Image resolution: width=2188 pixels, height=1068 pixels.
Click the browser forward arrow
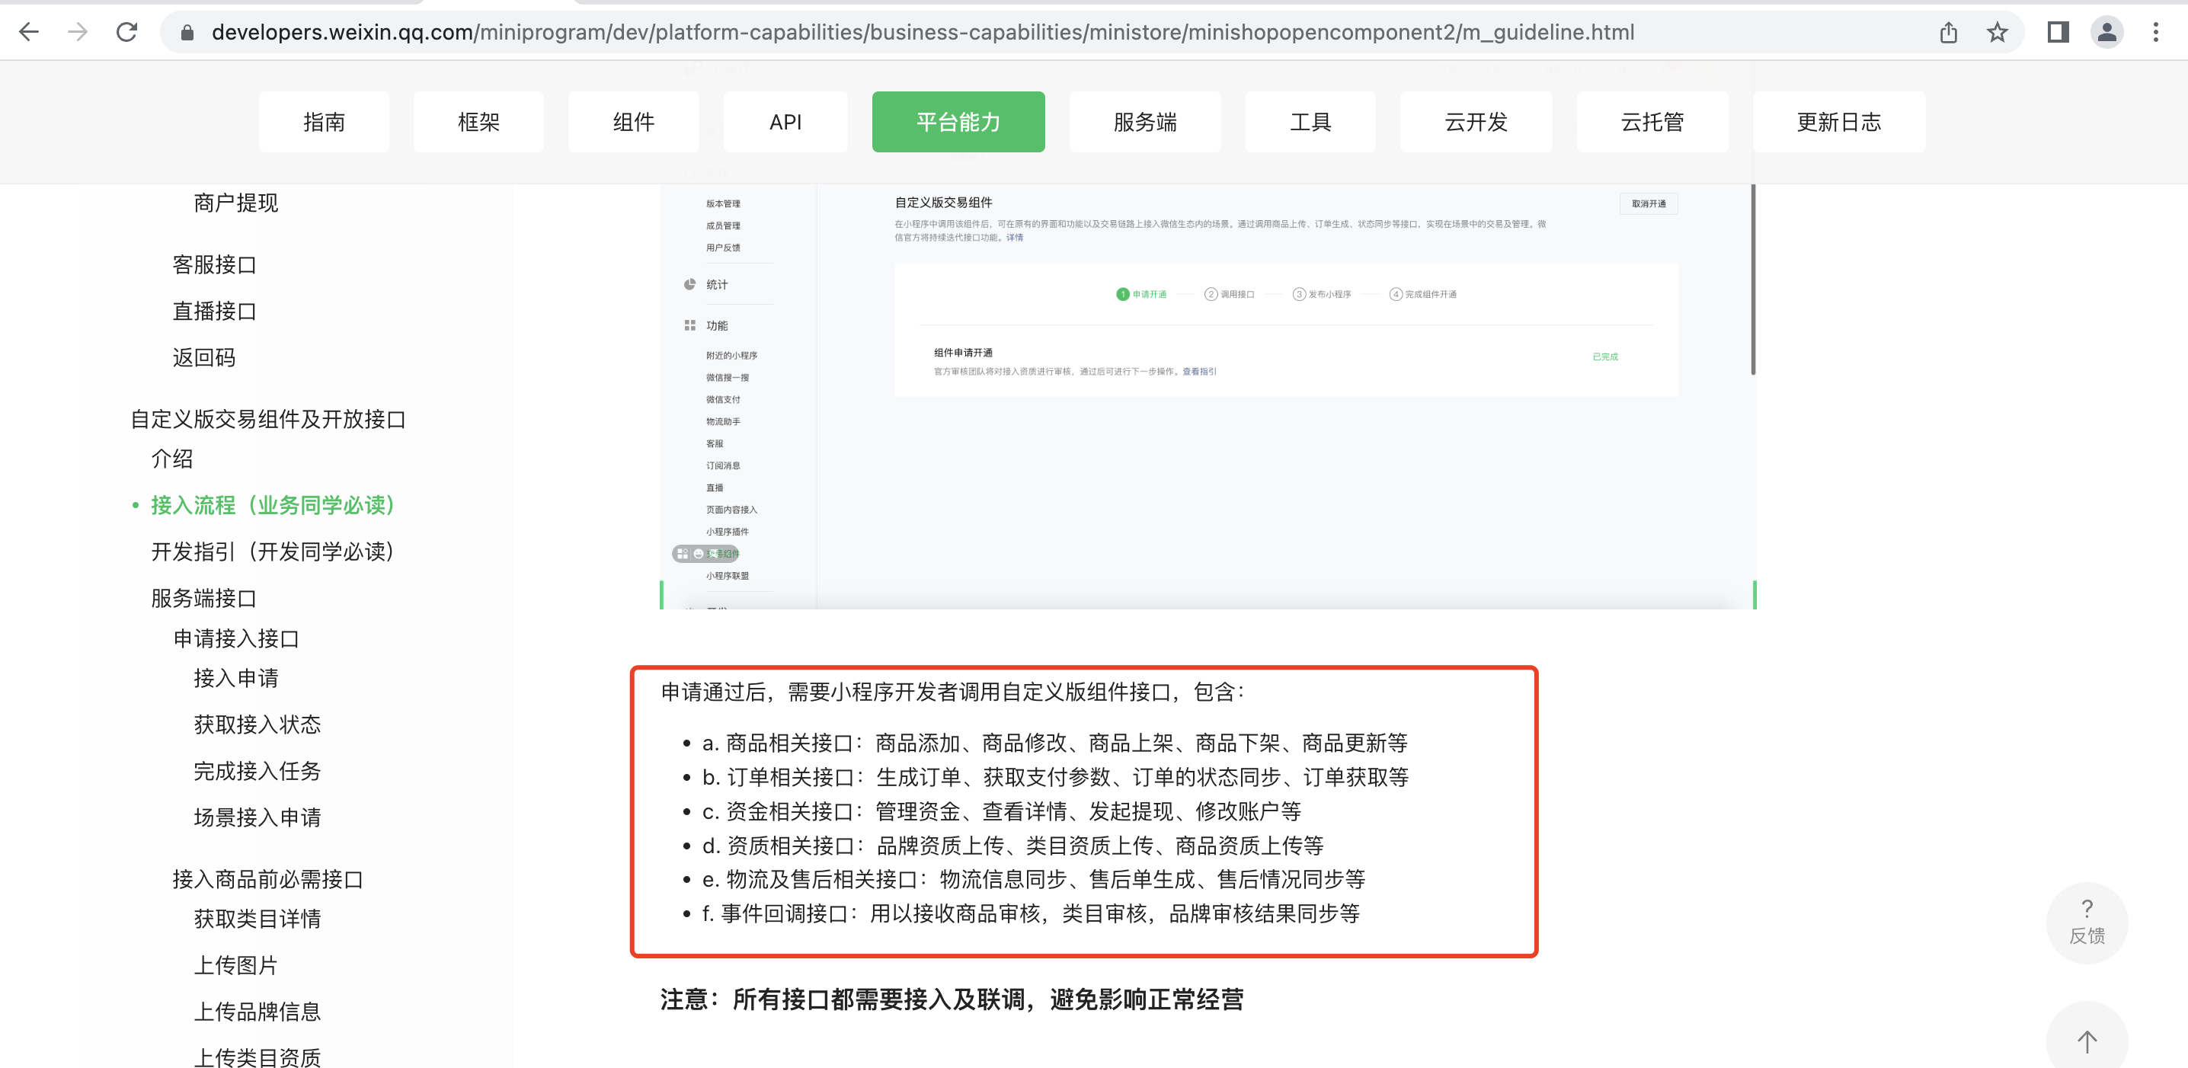point(77,32)
